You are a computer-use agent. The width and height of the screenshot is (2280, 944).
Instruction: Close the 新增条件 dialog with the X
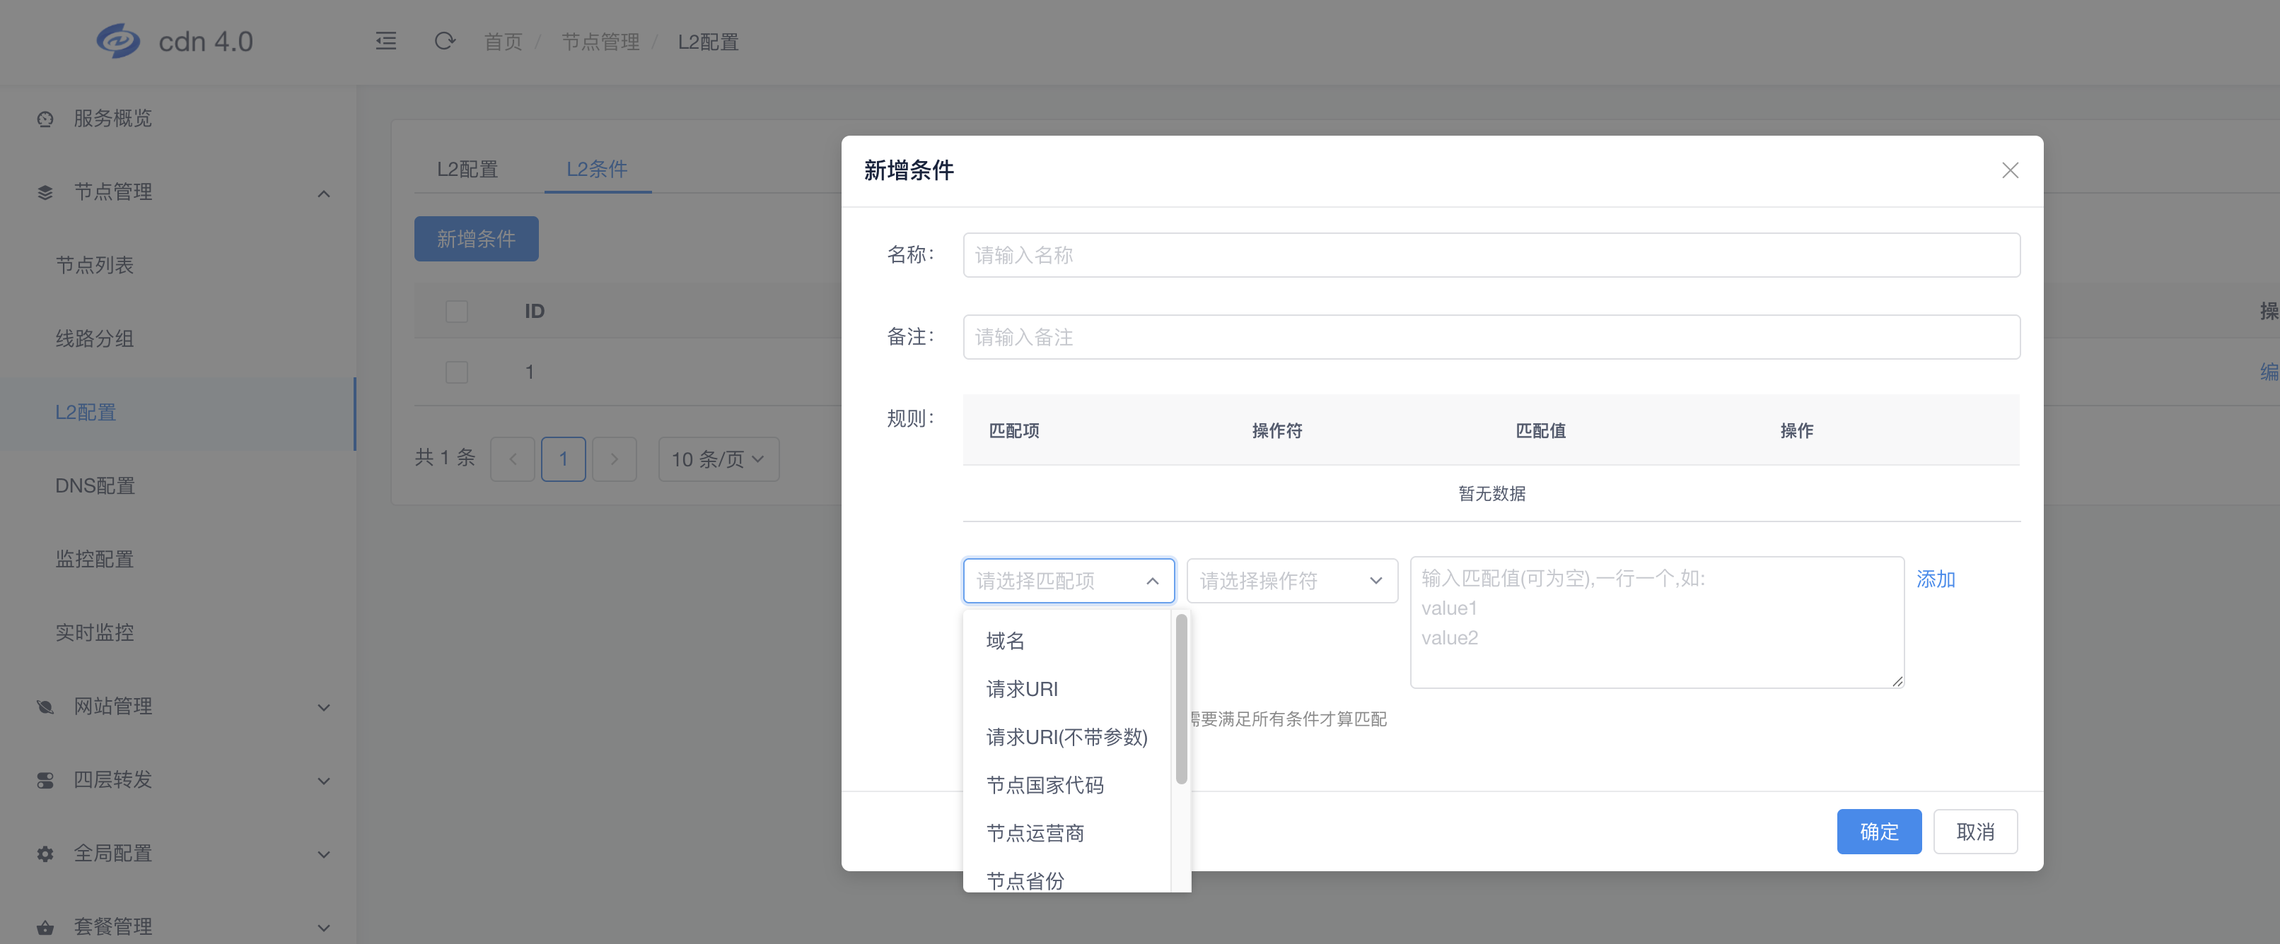click(2010, 170)
